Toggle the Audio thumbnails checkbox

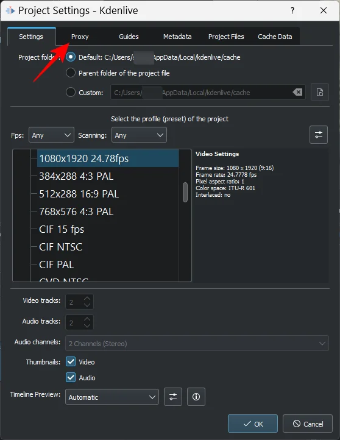71,377
